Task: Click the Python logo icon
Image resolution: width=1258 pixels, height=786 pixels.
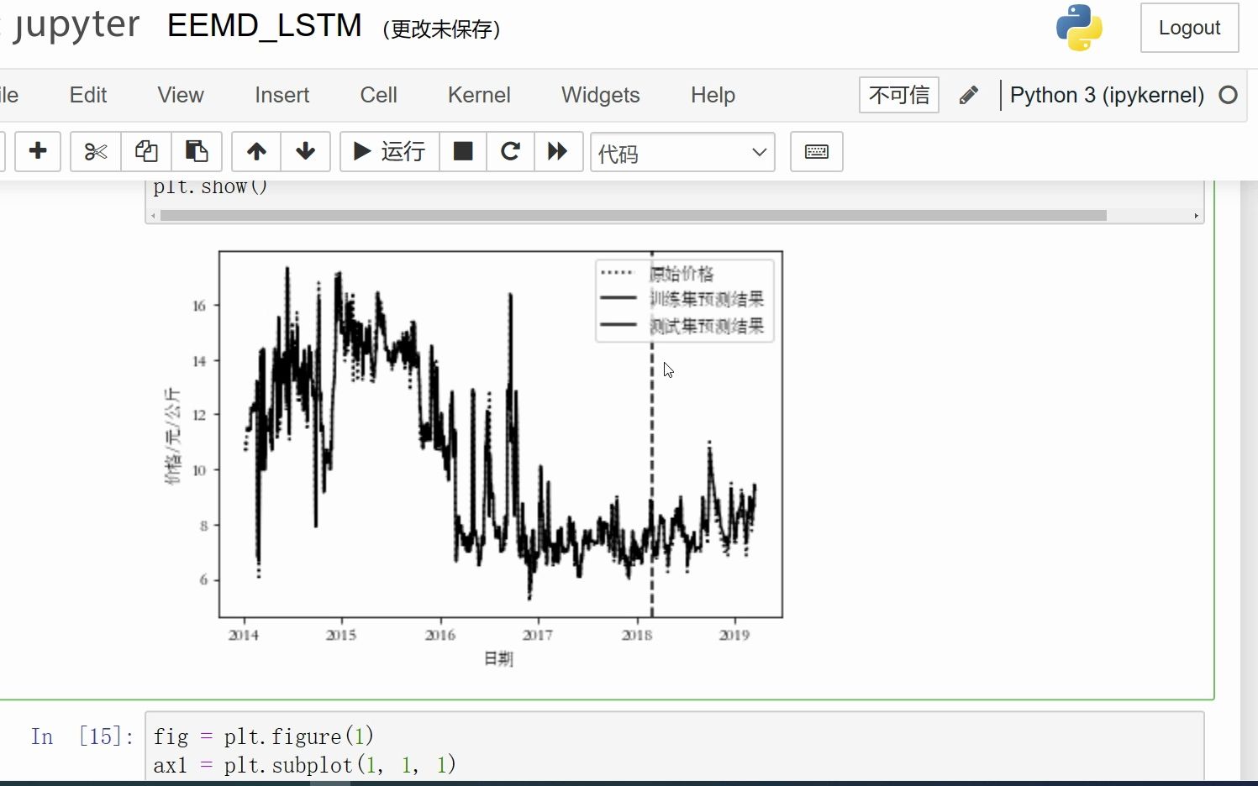Action: [1079, 28]
